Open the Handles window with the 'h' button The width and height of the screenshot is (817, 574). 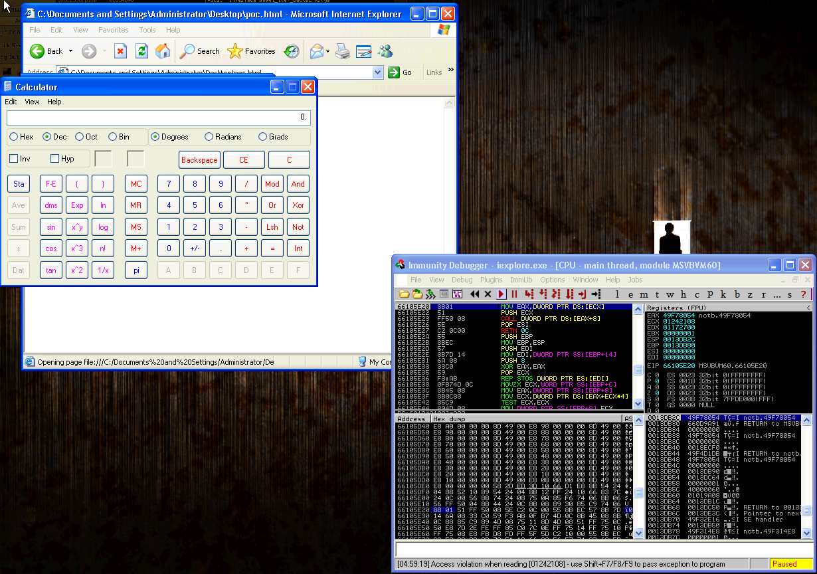[x=683, y=294]
